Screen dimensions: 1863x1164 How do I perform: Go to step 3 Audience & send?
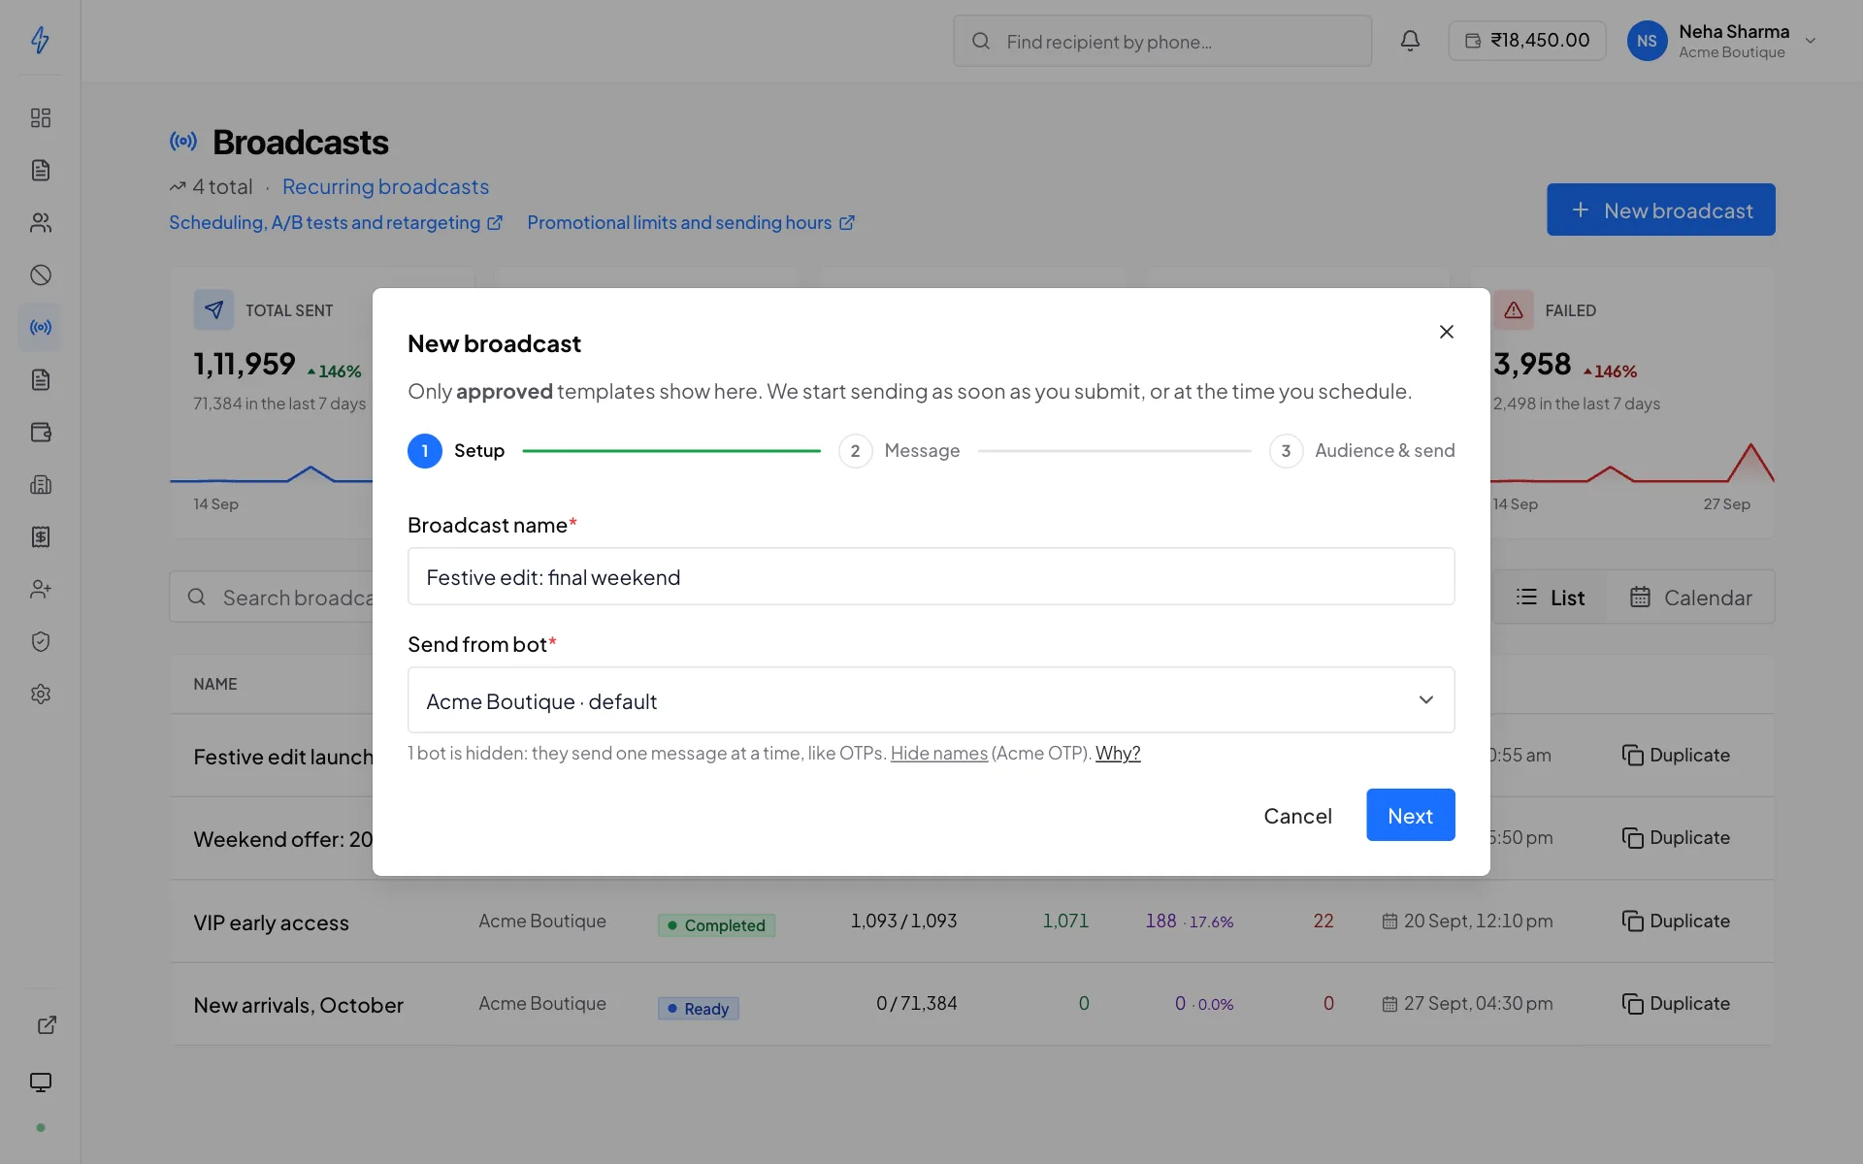click(x=1361, y=450)
